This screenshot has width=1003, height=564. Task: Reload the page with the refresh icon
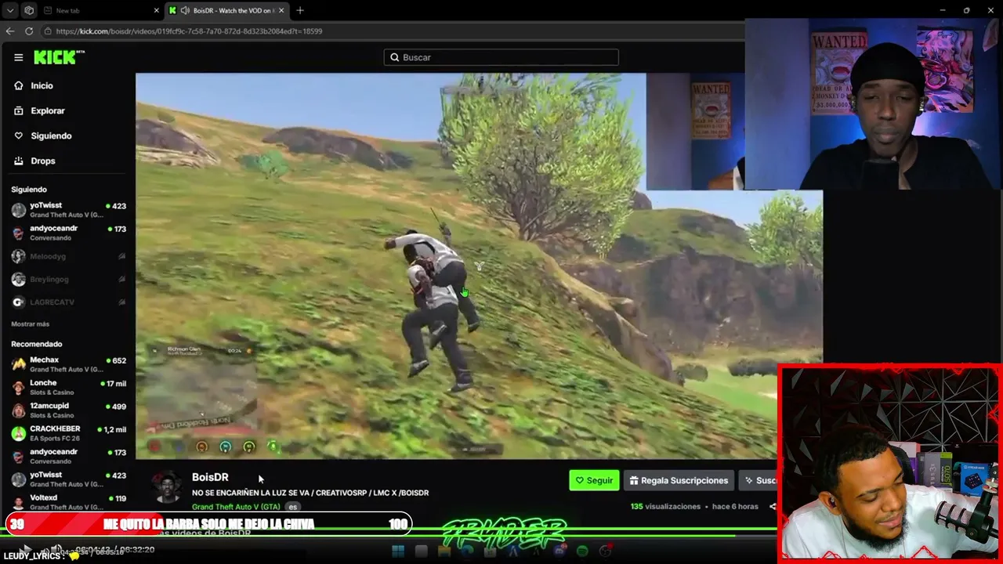(x=29, y=31)
